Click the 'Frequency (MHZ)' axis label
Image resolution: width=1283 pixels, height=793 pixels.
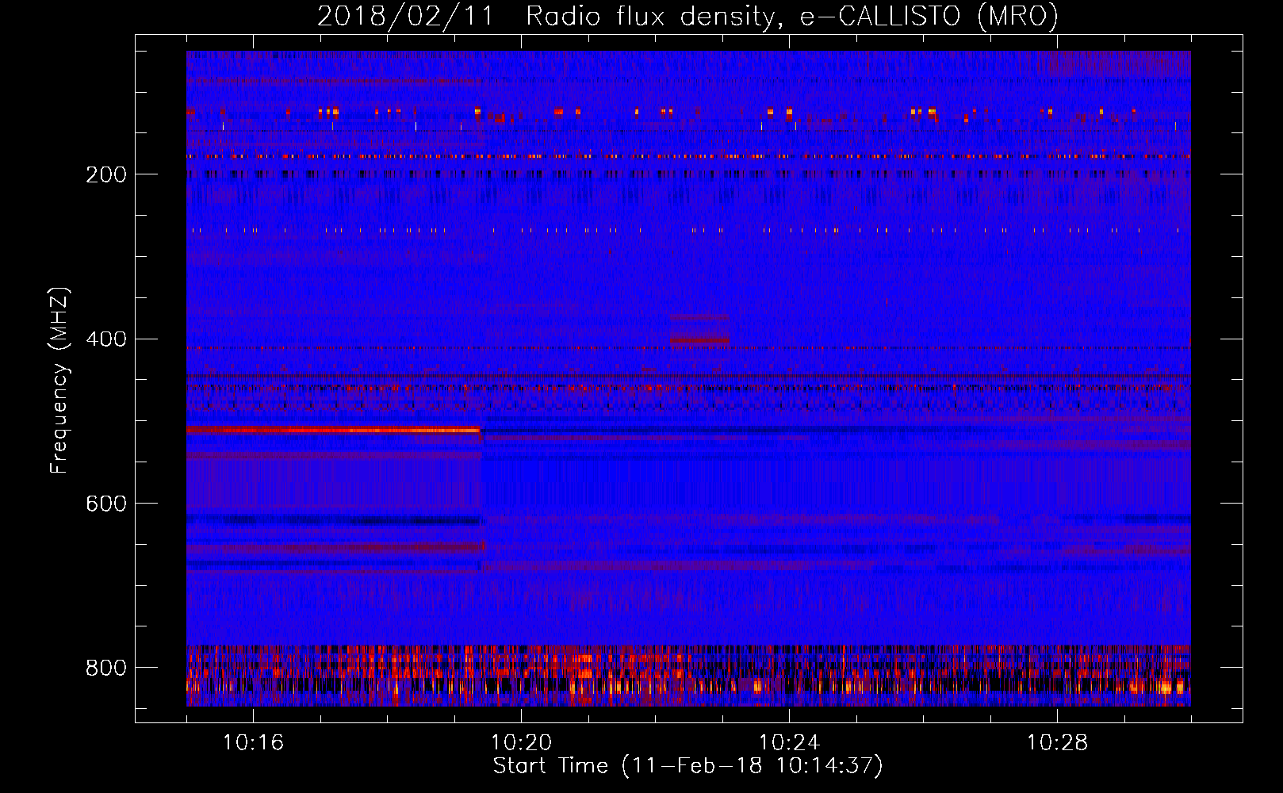coord(59,380)
